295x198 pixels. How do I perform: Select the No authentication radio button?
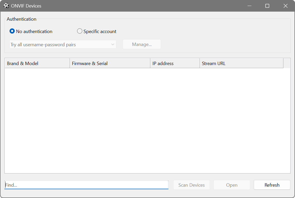12,31
